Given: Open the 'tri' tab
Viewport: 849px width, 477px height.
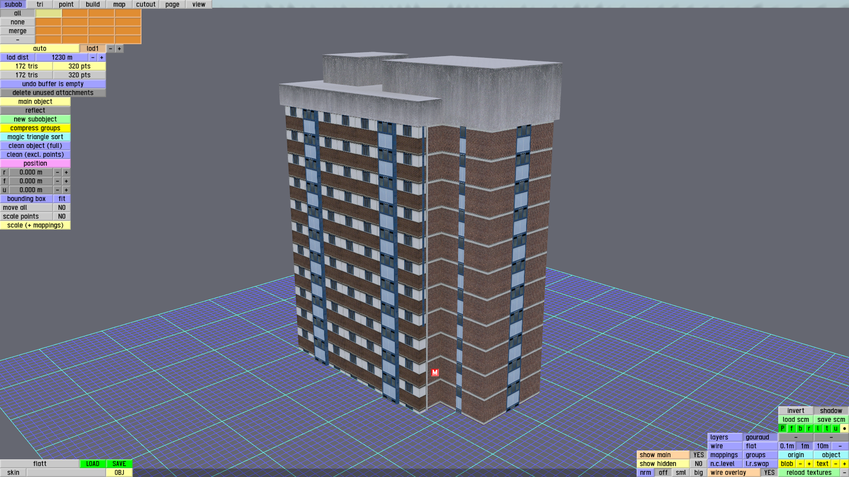Looking at the screenshot, I should click(x=40, y=4).
